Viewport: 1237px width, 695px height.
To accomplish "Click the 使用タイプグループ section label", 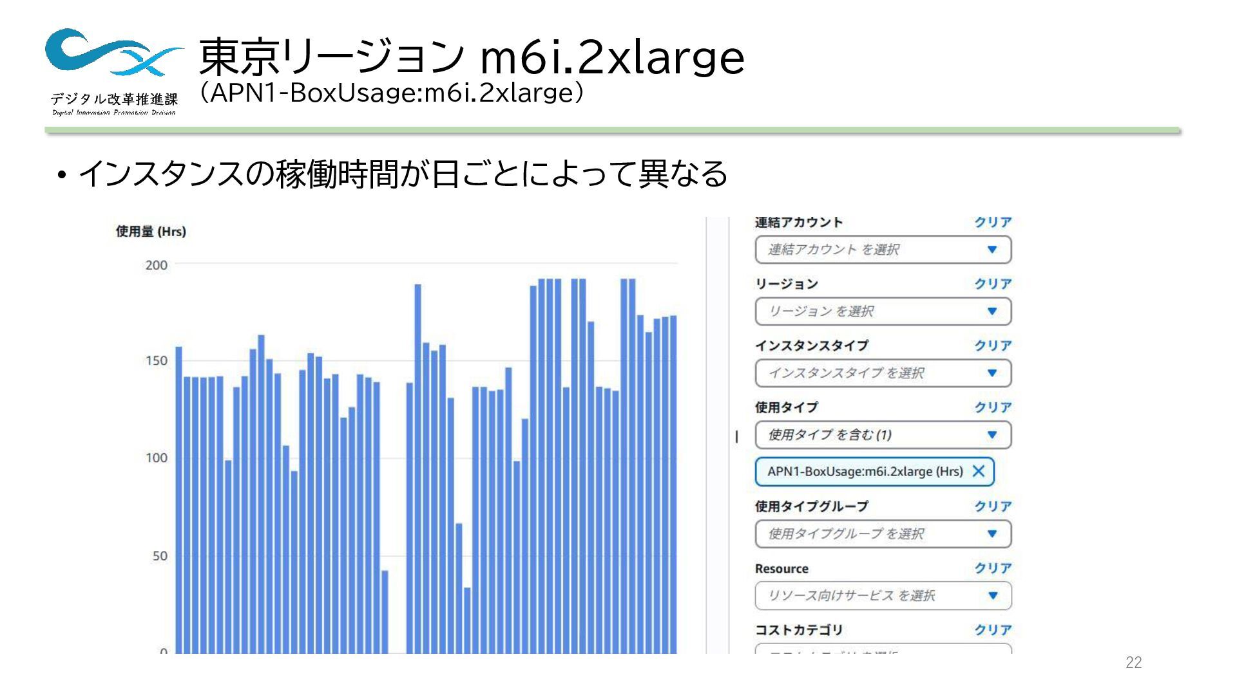I will pos(812,507).
